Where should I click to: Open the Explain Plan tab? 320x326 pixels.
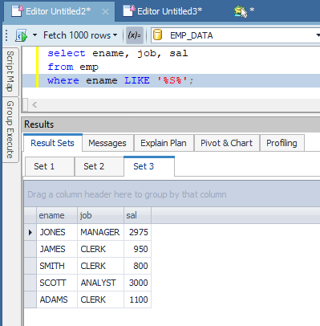[164, 143]
